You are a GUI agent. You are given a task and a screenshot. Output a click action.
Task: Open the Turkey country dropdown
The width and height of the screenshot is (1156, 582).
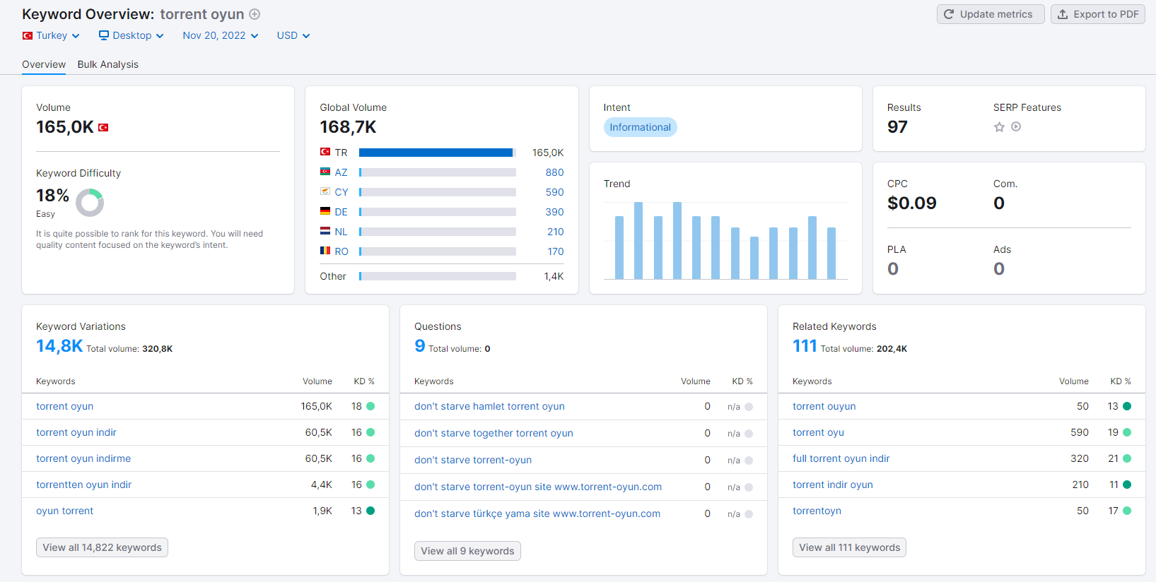pos(51,35)
